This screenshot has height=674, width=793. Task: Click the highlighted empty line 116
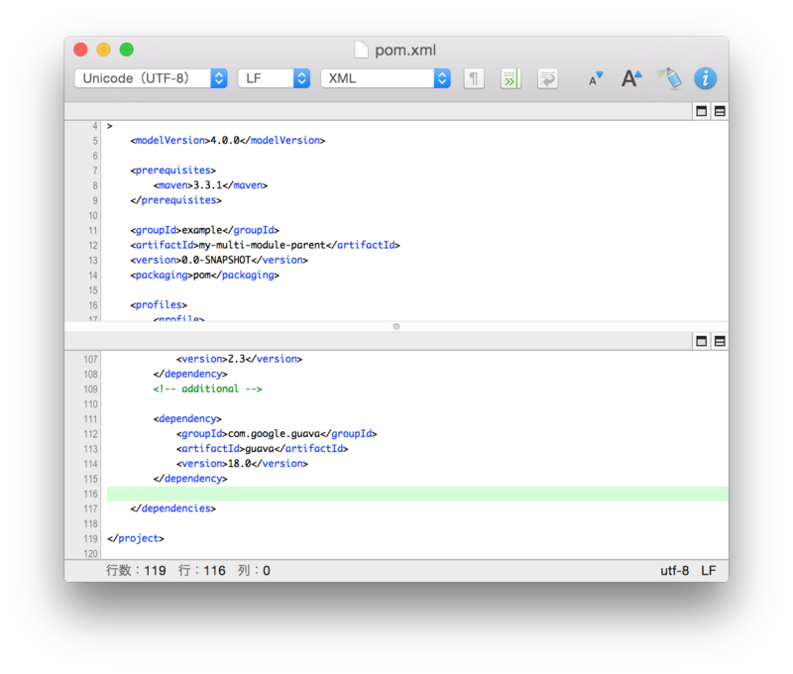(417, 494)
